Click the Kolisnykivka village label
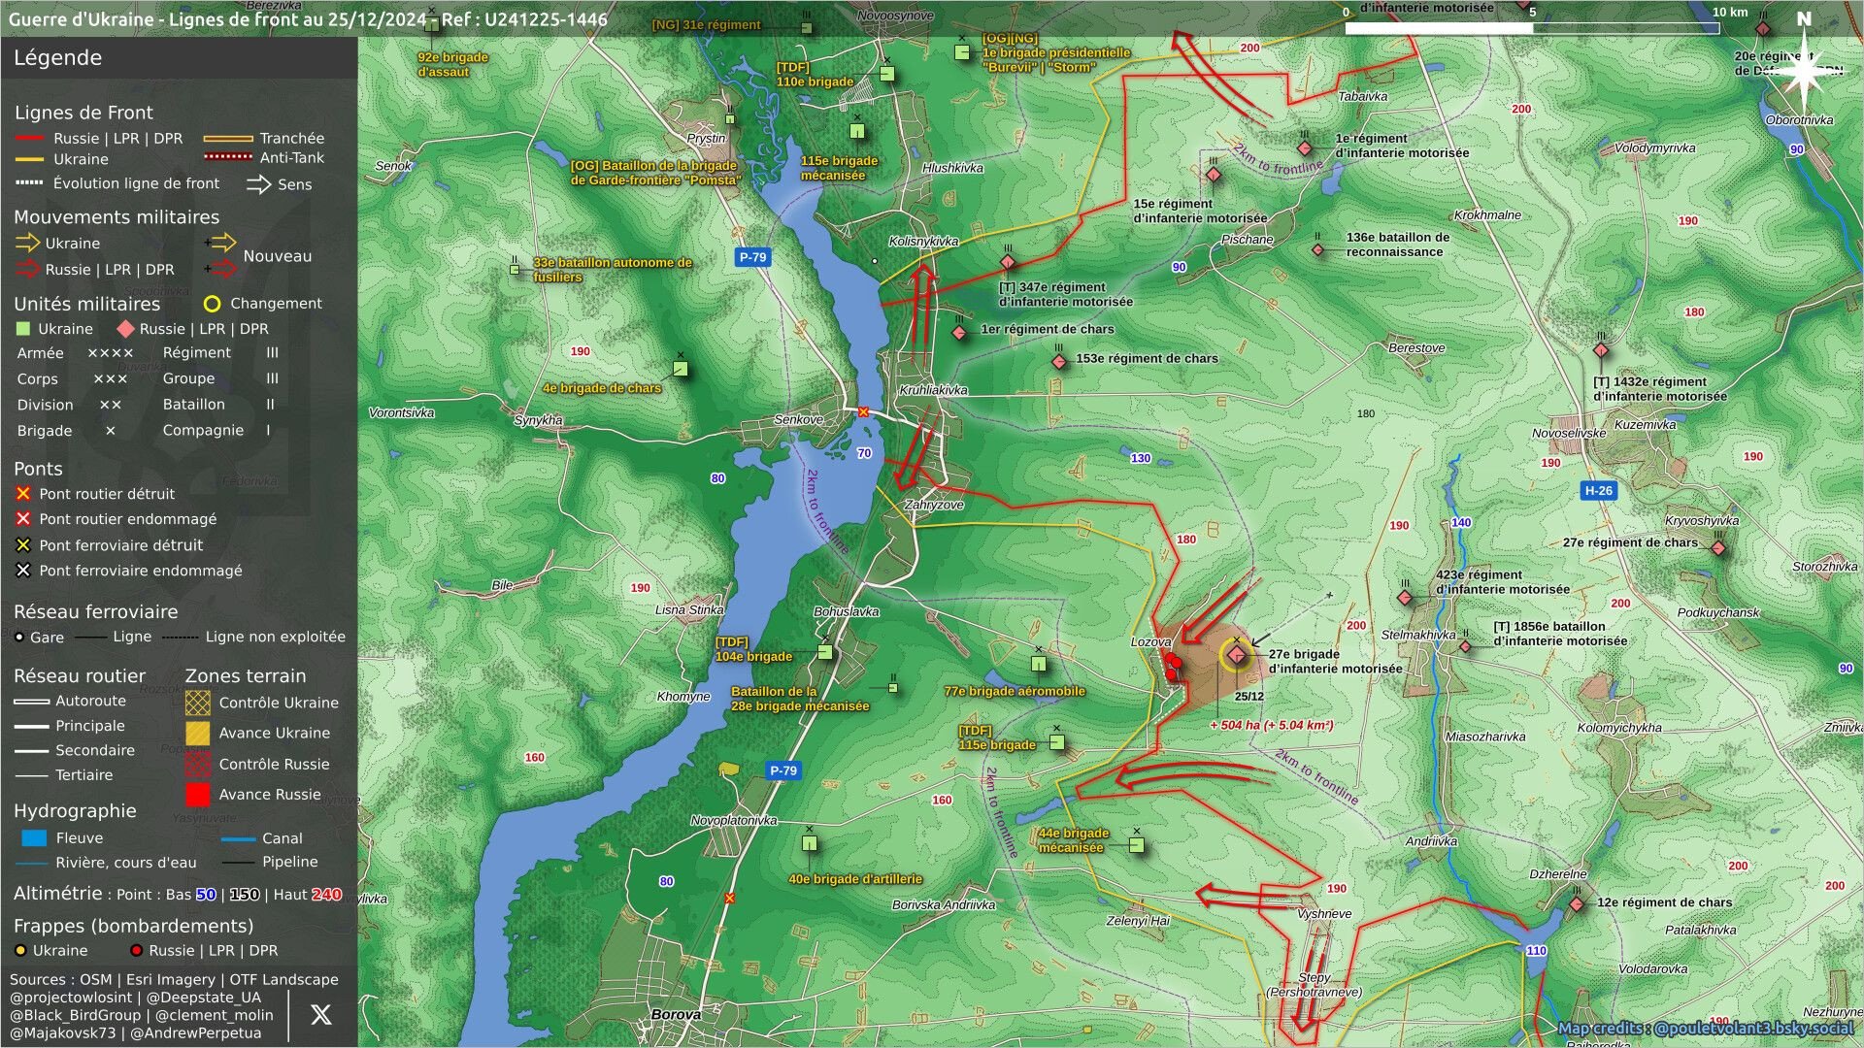The image size is (1864, 1048). click(x=923, y=242)
